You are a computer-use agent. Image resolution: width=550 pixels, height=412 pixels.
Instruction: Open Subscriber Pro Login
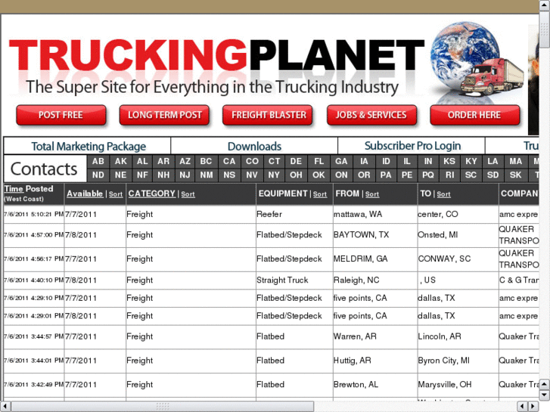(412, 146)
